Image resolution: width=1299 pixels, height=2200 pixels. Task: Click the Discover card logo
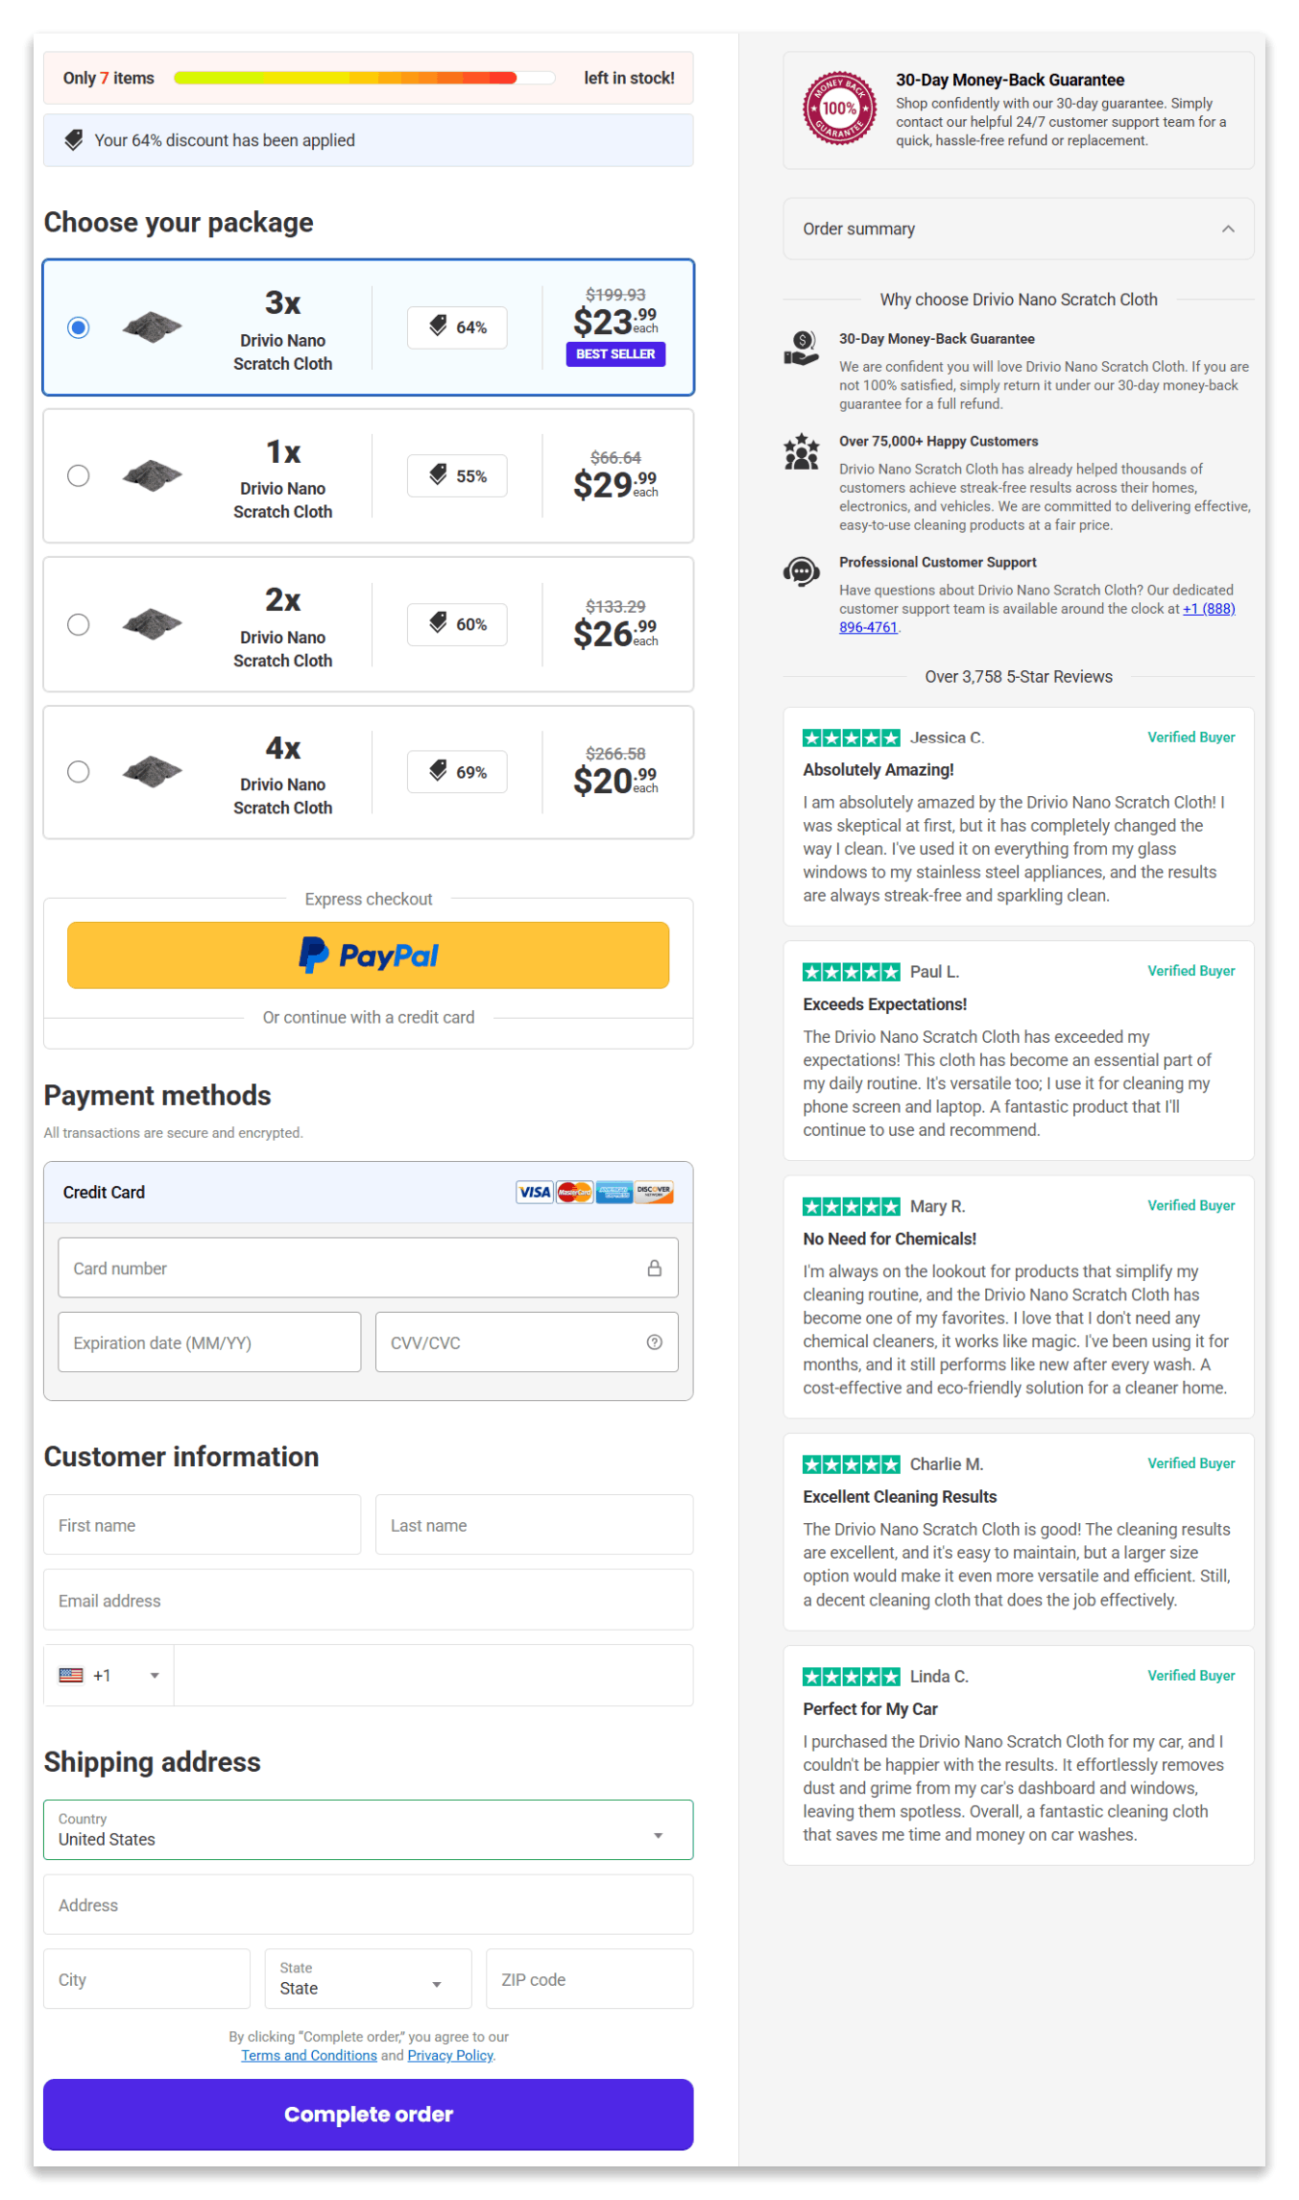654,1193
